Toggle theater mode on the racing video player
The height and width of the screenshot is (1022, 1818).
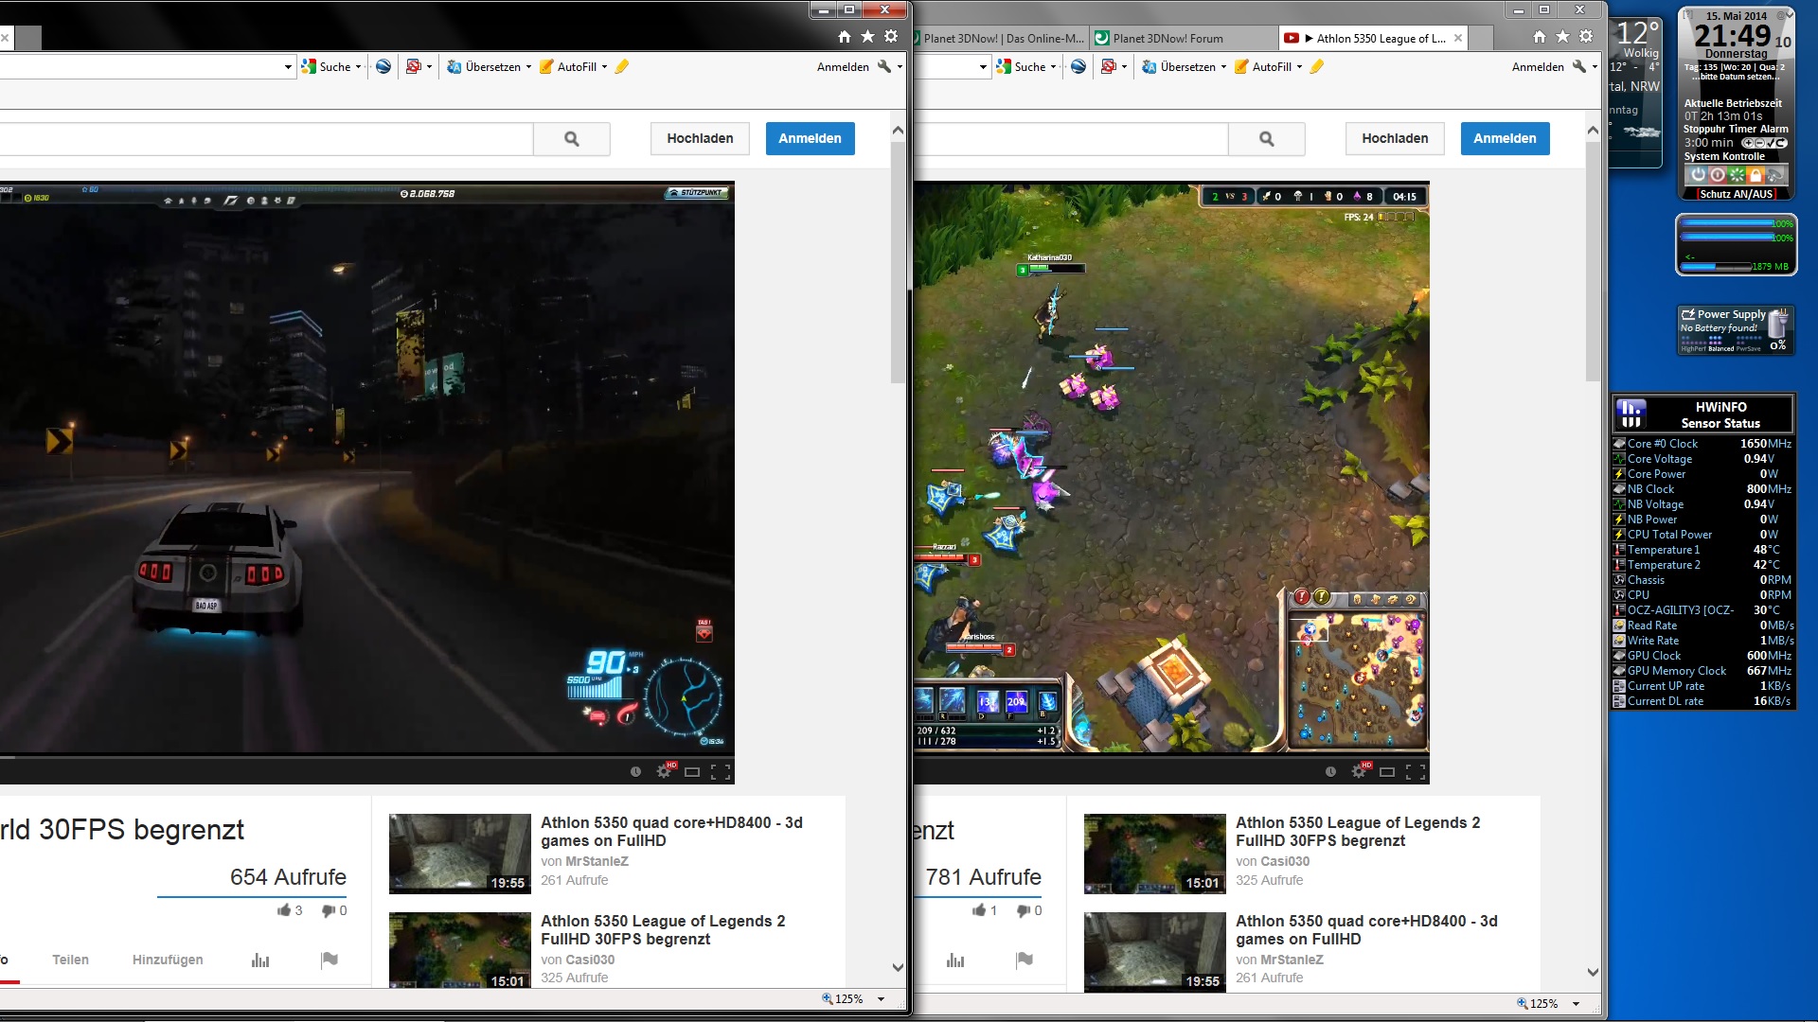point(692,772)
